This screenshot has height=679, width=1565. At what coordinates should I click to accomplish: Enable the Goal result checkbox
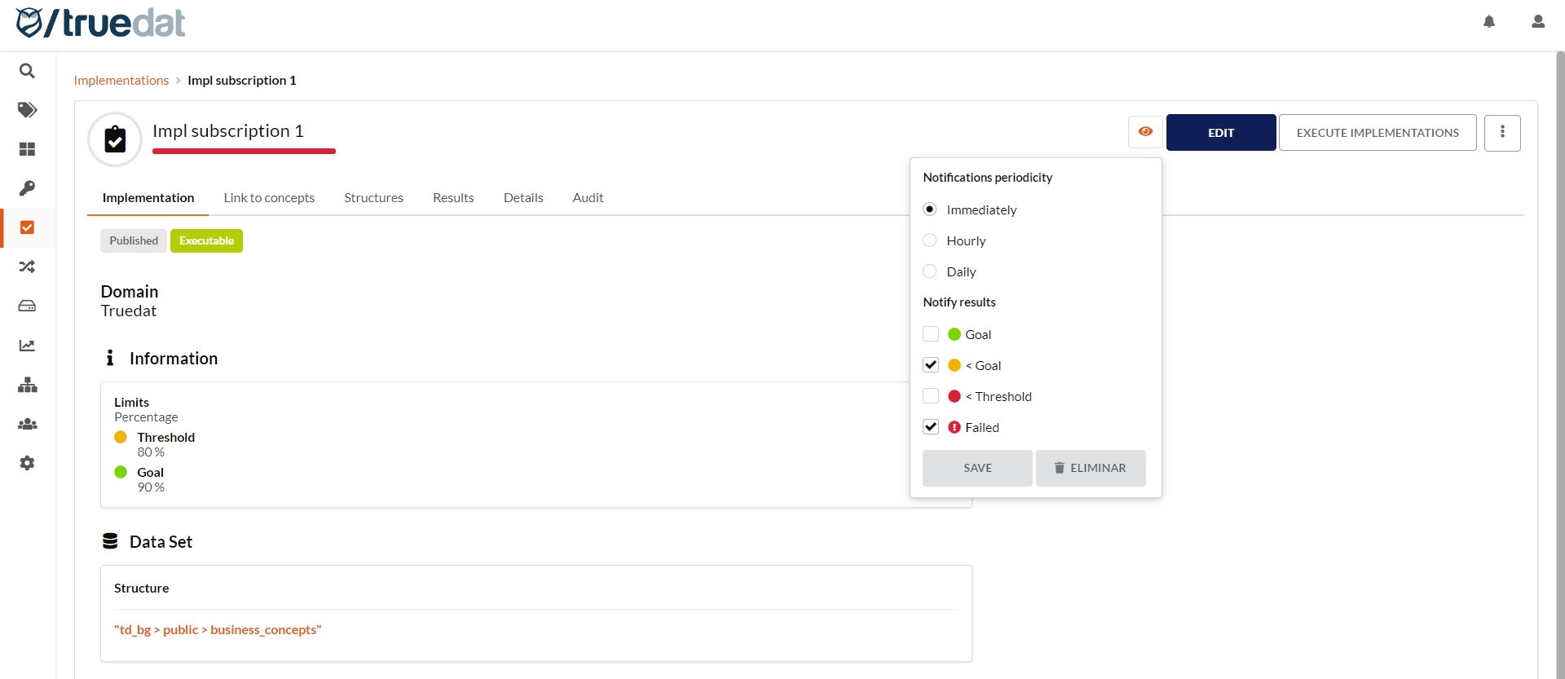(931, 334)
